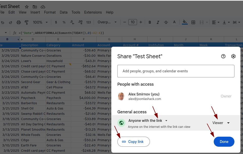
Task: Click the Done button
Action: [x=224, y=142]
